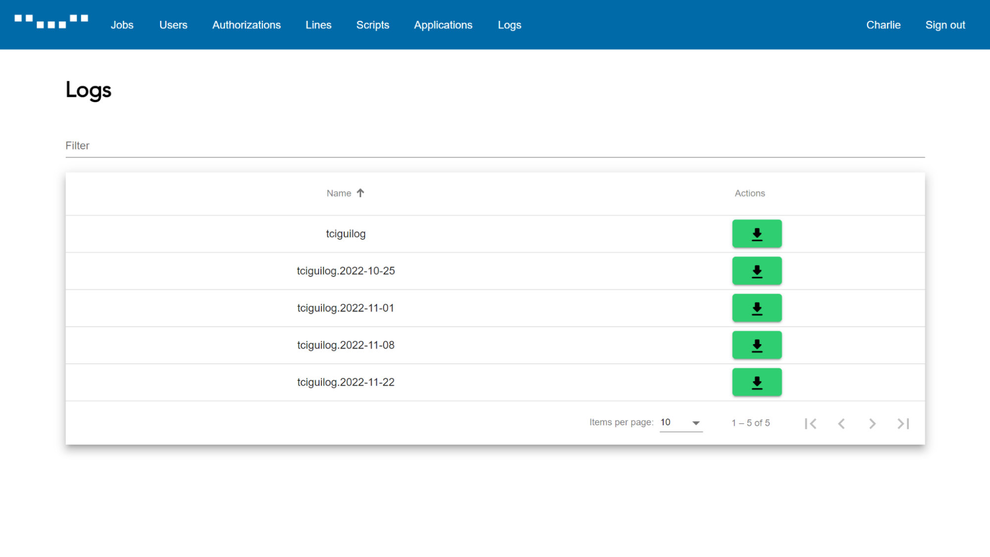Download tciguilog.2022-11-01 log file

[x=757, y=308]
